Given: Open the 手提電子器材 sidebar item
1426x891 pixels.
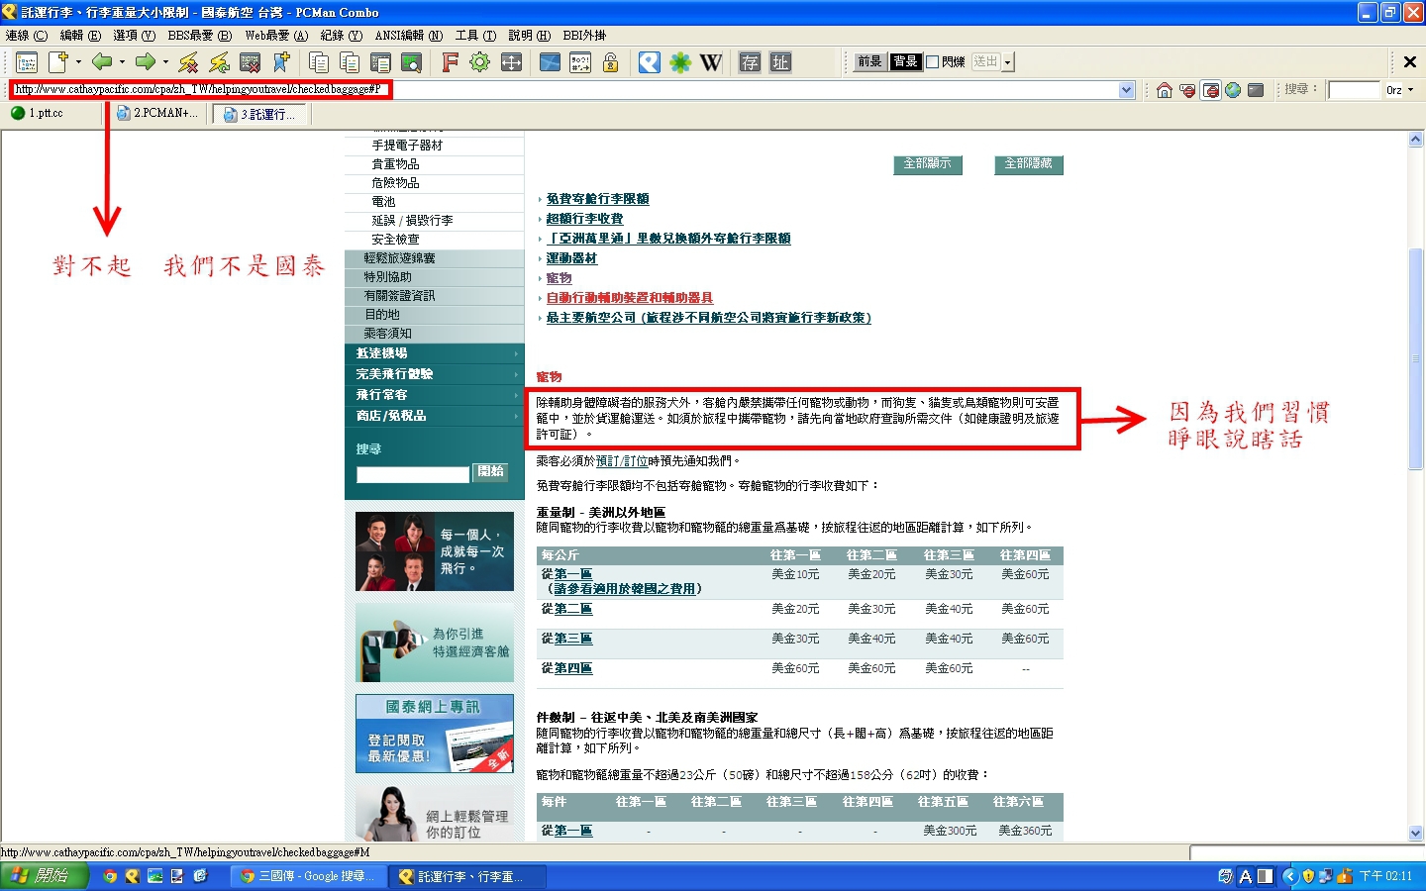Looking at the screenshot, I should 407,146.
